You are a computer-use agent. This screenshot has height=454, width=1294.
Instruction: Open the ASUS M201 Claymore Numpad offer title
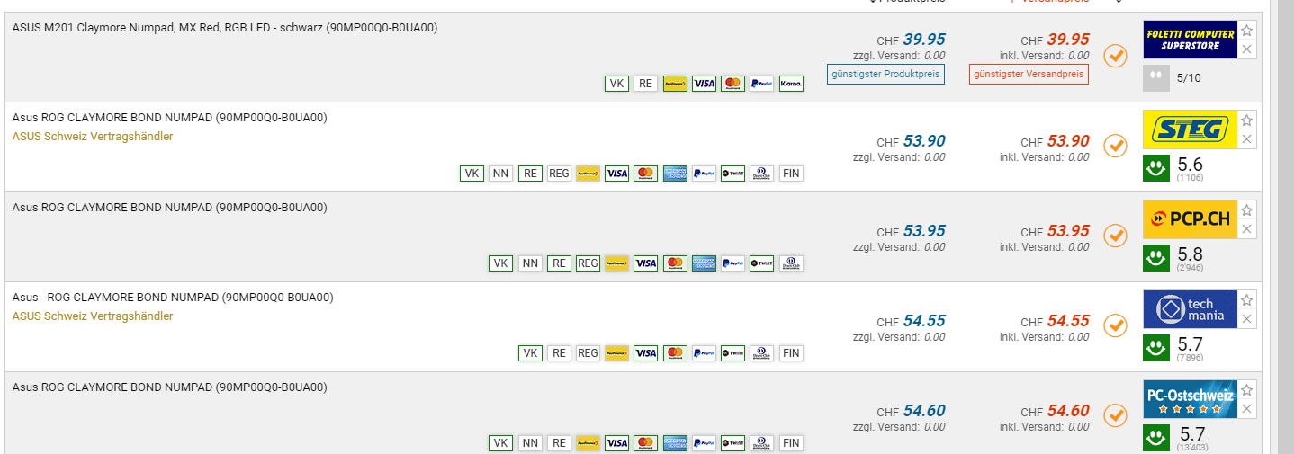pyautogui.click(x=225, y=28)
